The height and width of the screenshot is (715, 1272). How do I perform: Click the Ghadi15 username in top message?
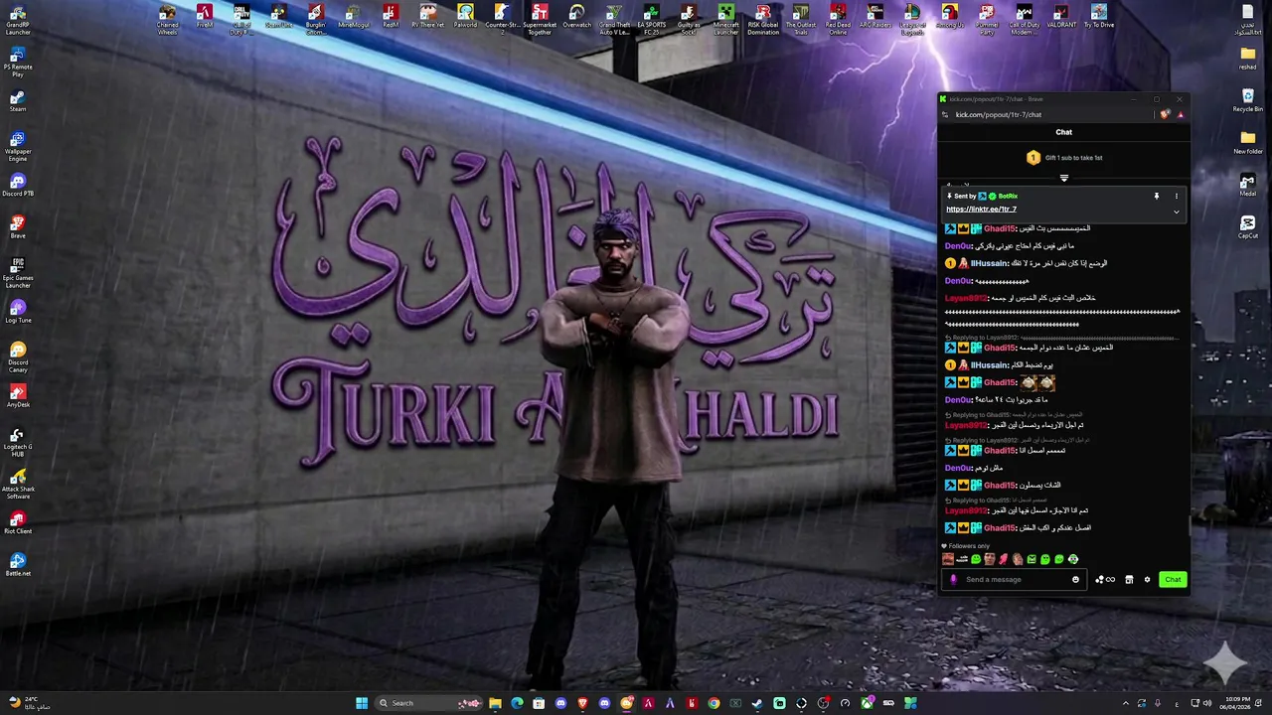1001,229
